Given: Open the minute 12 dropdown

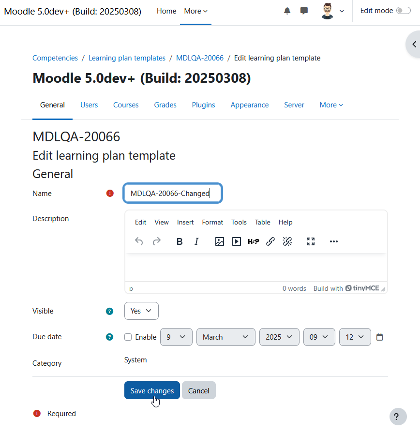Looking at the screenshot, I should [x=355, y=337].
